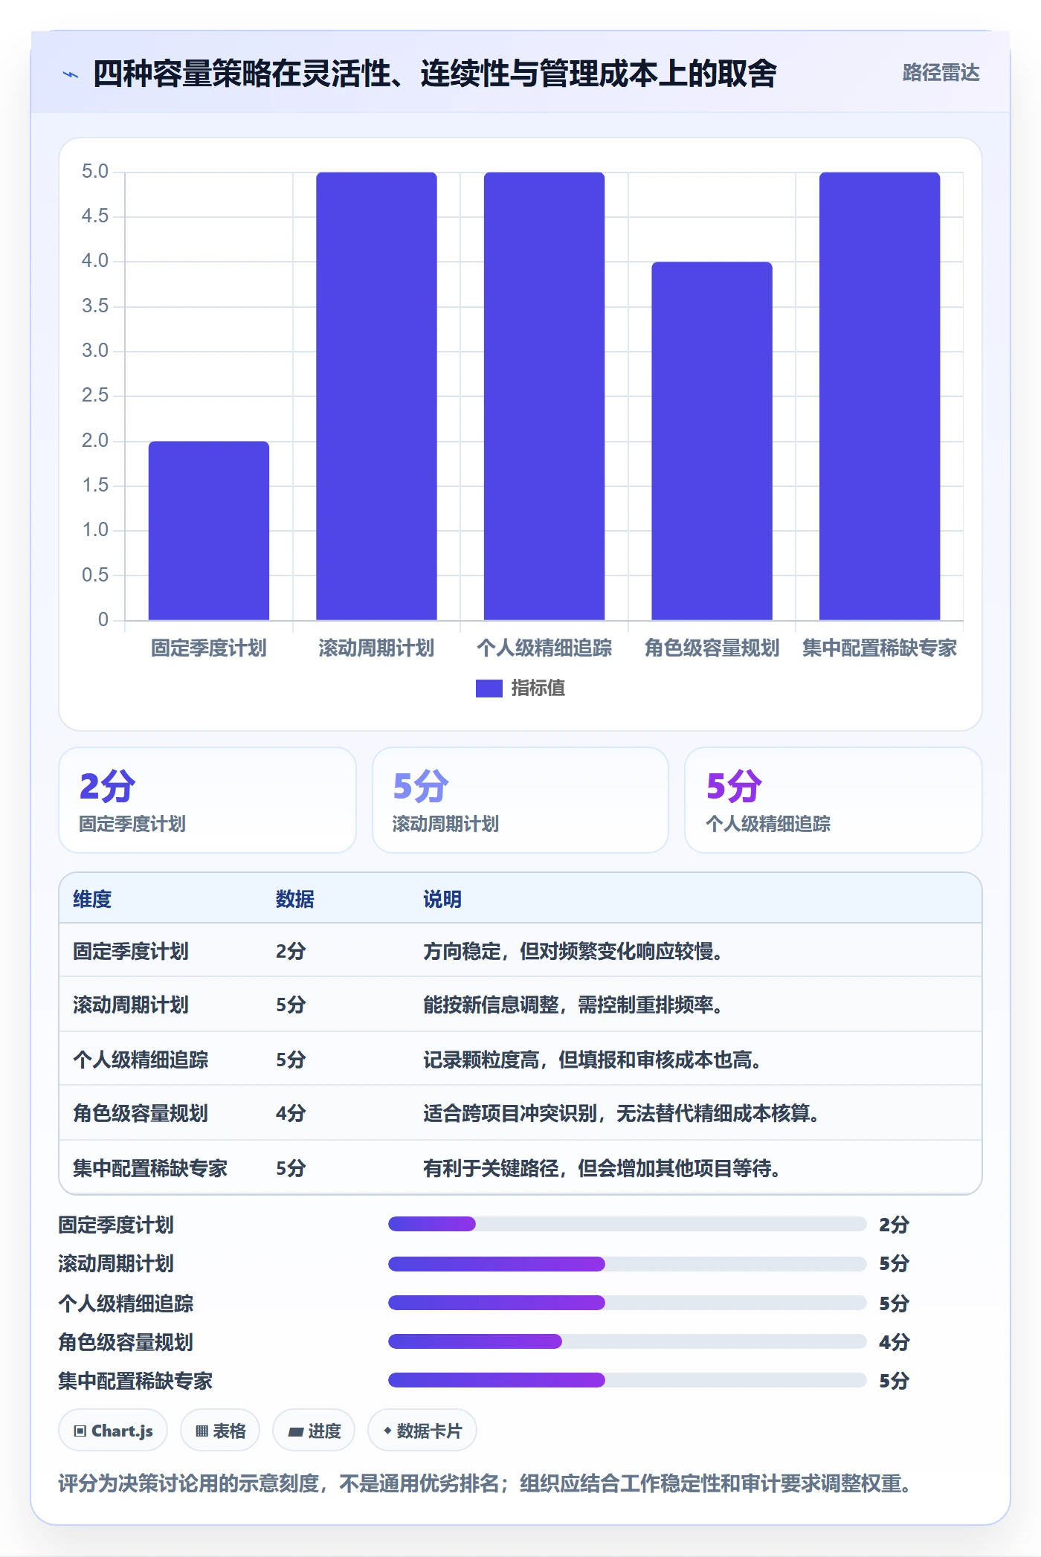Open the 5分 个人级精细追踪 data card
The height and width of the screenshot is (1557, 1041).
[834, 800]
